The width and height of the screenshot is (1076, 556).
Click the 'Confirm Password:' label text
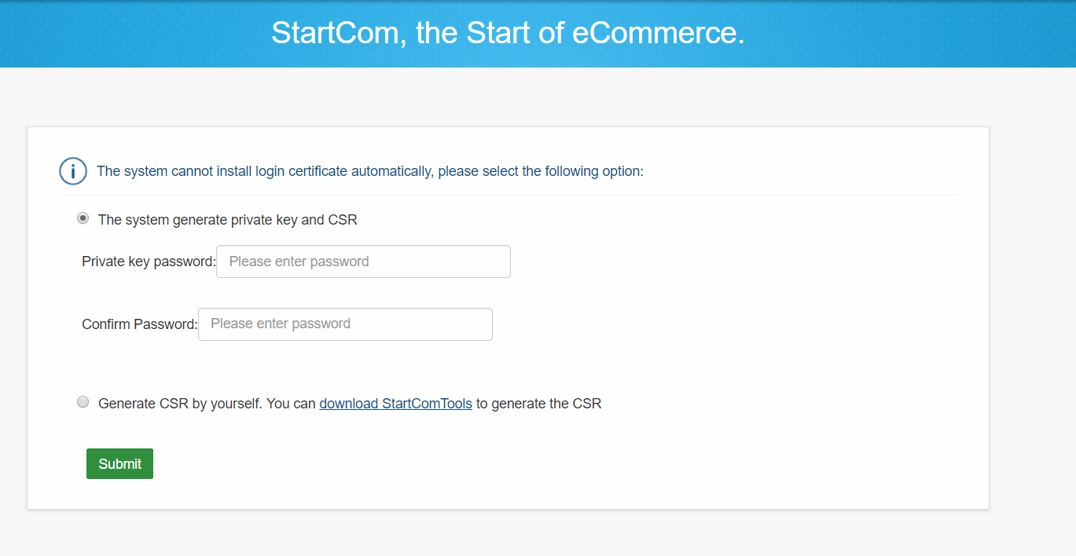pyautogui.click(x=139, y=324)
